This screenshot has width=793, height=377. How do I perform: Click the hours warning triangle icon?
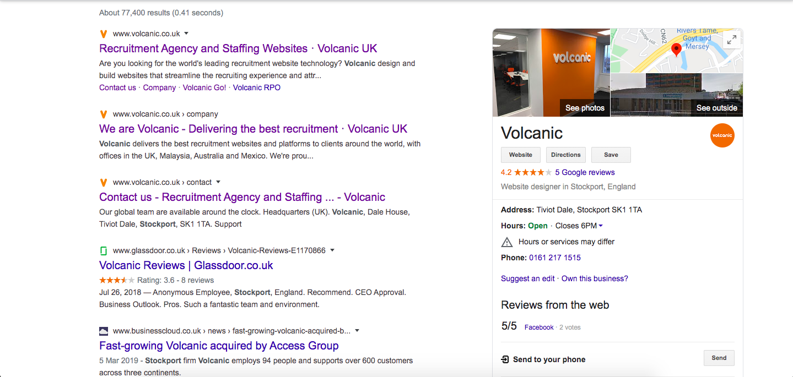click(x=506, y=242)
